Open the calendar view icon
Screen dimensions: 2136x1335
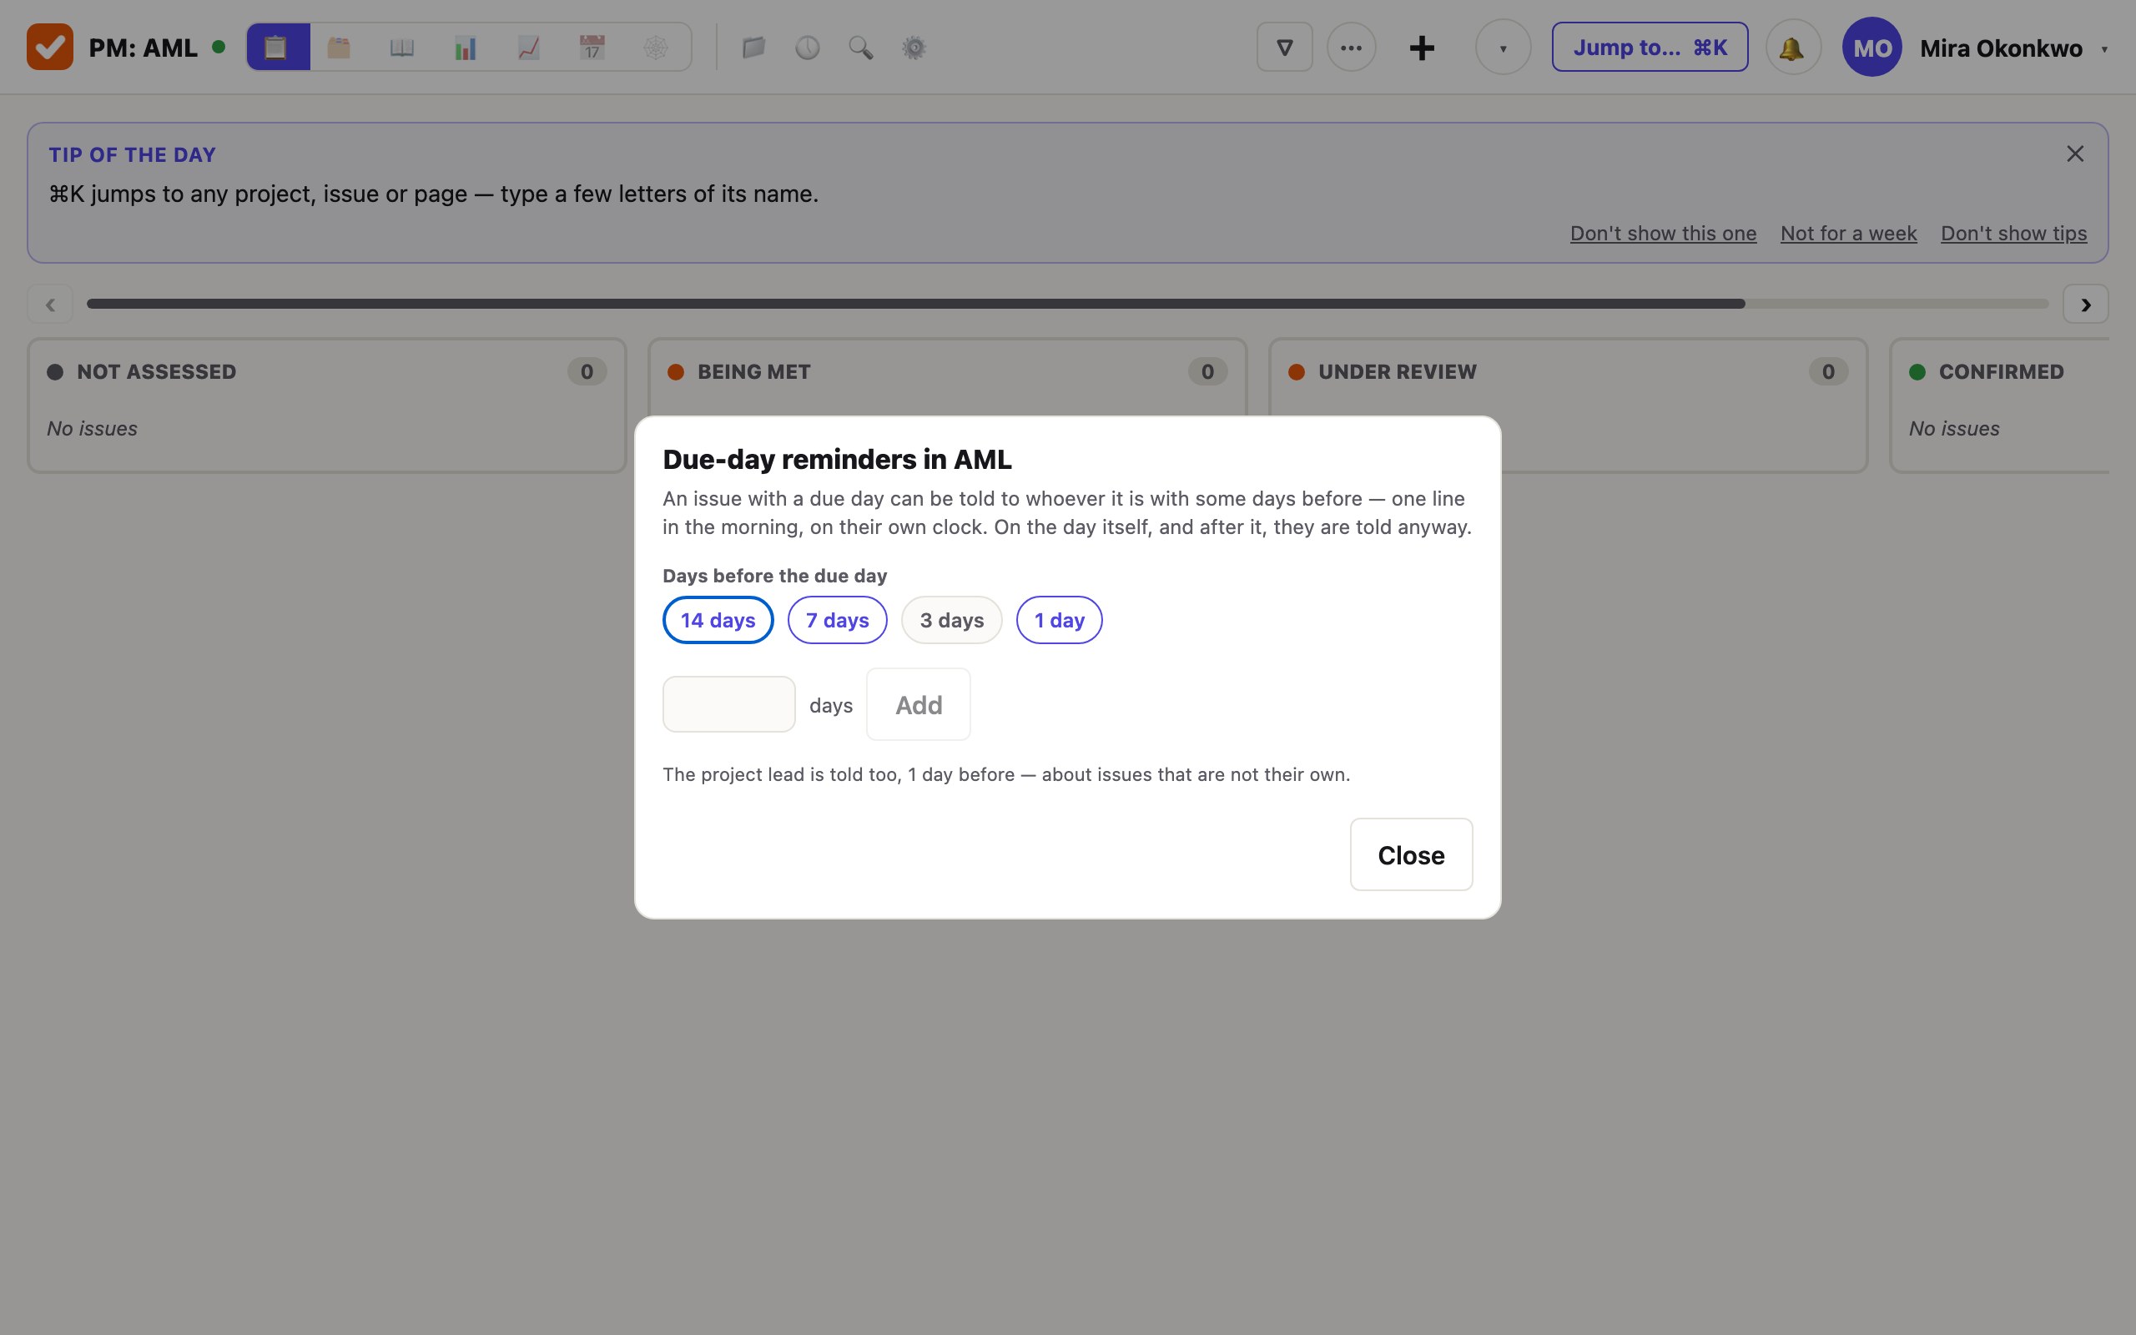click(592, 48)
